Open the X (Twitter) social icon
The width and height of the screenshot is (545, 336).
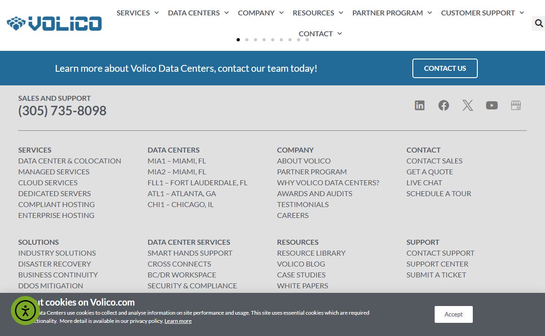pyautogui.click(x=468, y=105)
